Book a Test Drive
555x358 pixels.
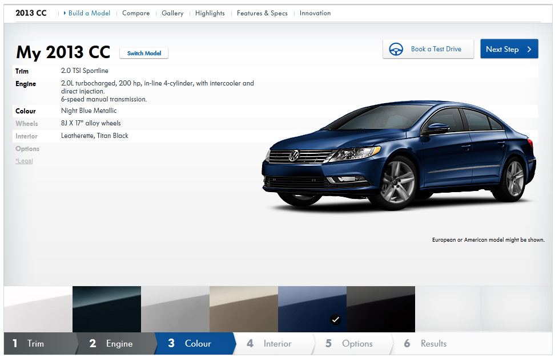click(428, 49)
